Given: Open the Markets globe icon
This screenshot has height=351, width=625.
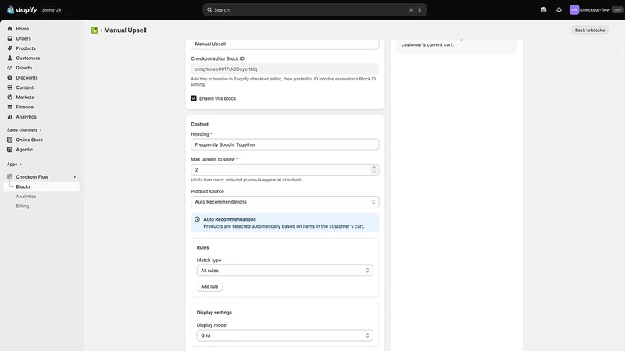Looking at the screenshot, I should (10, 97).
